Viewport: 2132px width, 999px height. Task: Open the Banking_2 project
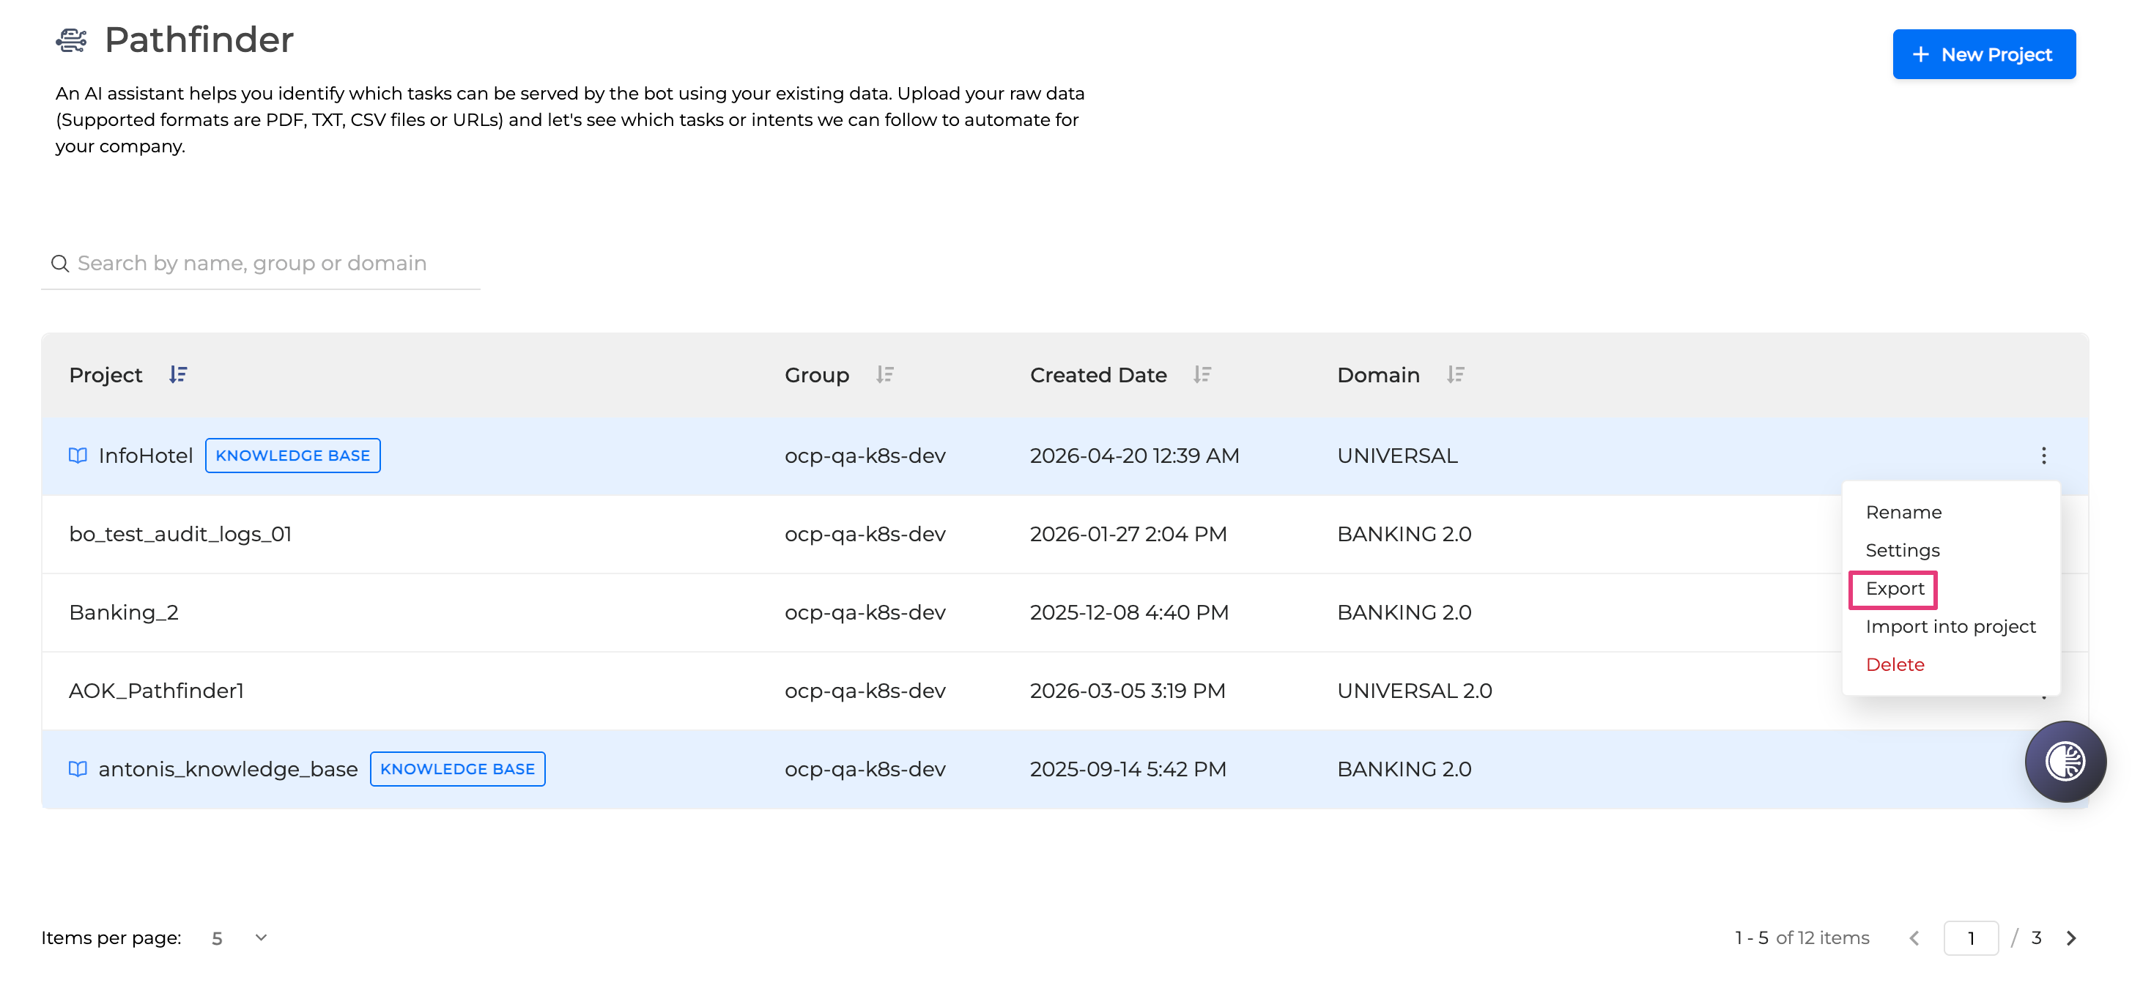123,612
